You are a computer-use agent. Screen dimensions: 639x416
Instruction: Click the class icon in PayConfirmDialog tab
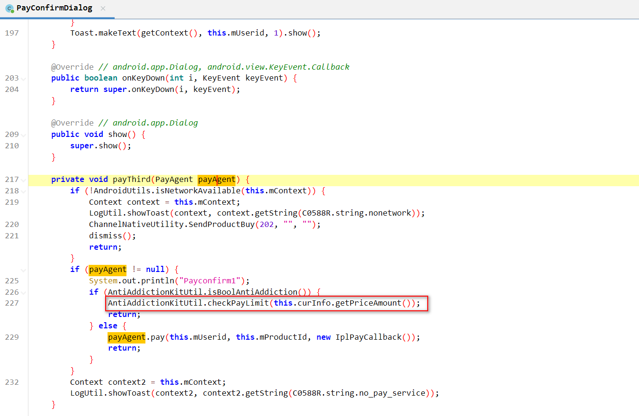(x=9, y=9)
